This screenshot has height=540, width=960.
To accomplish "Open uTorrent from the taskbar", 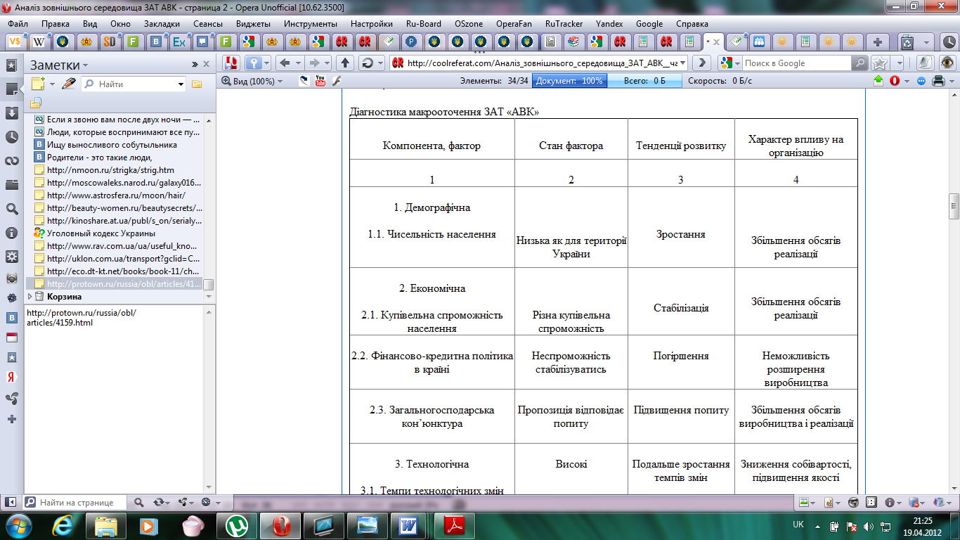I will (236, 525).
